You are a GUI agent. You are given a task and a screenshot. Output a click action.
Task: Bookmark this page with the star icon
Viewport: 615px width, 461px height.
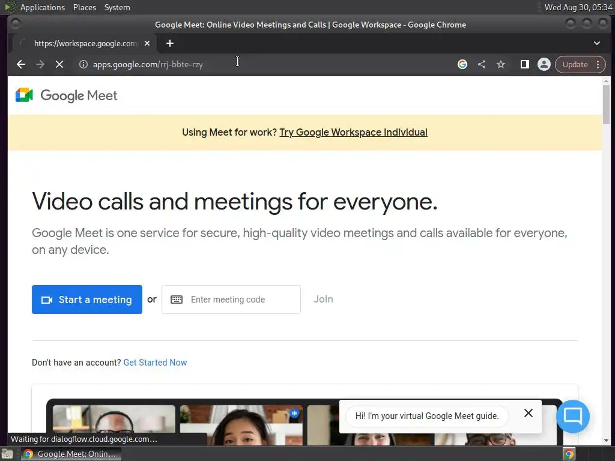(501, 64)
